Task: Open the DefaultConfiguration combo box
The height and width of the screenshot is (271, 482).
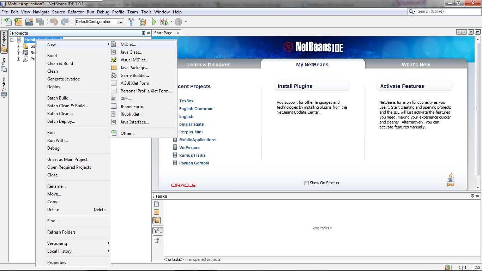Action: pos(100,22)
